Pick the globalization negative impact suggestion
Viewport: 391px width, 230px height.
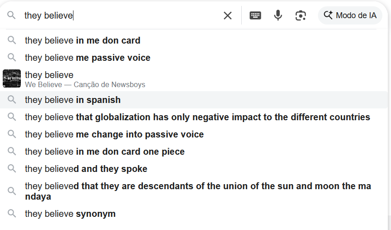(197, 117)
